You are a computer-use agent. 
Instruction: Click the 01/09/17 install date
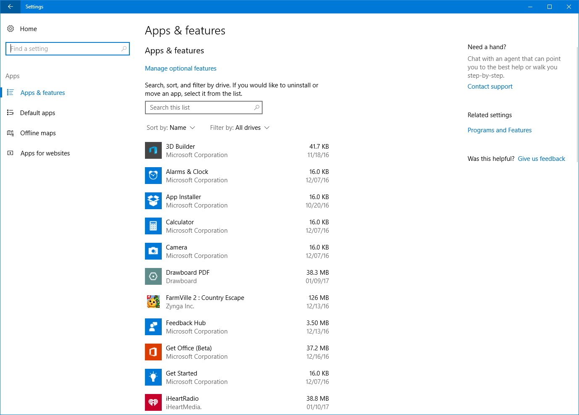click(x=317, y=281)
